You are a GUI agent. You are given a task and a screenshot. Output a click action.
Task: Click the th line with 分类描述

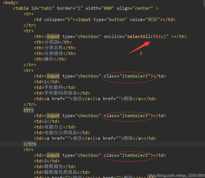pyautogui.click(x=55, y=53)
